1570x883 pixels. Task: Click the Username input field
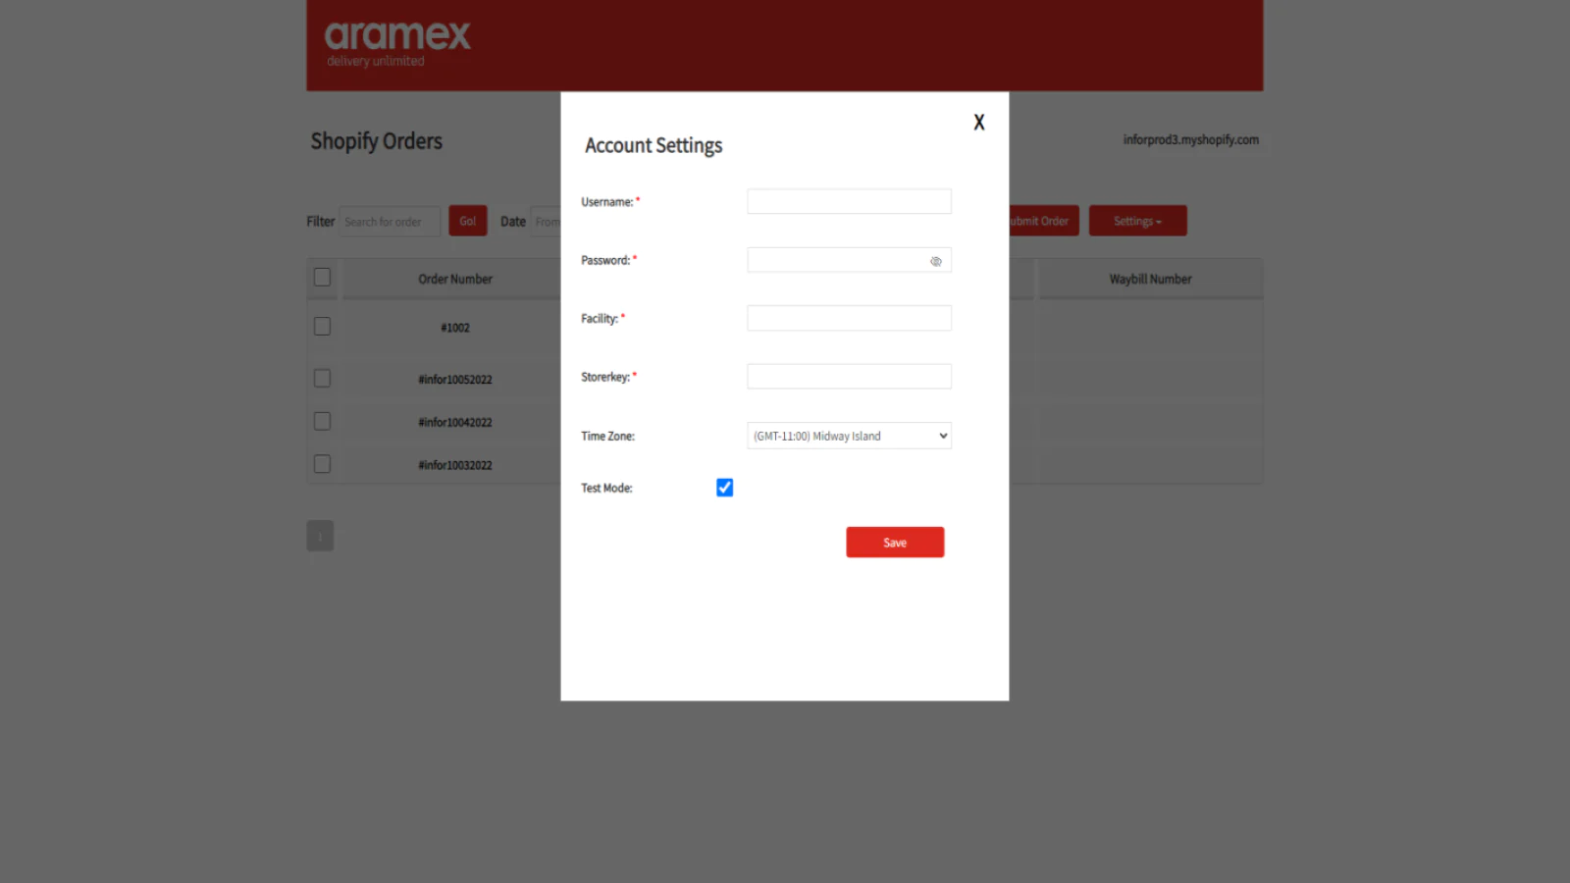(849, 200)
